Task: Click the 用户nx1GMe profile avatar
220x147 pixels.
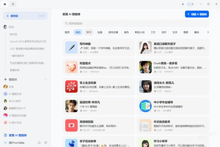Action: coord(5,143)
